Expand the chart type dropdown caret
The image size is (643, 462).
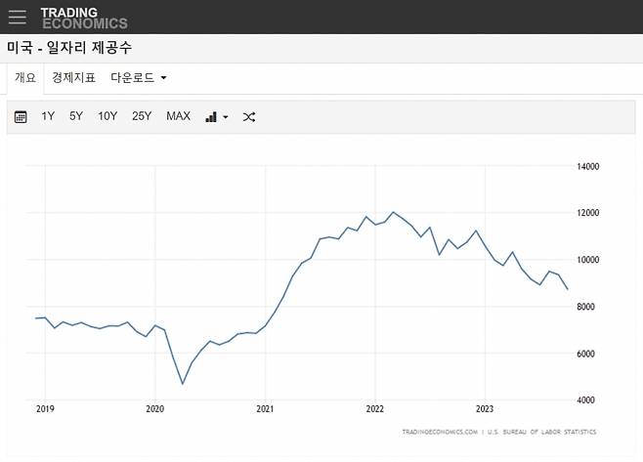pyautogui.click(x=226, y=117)
